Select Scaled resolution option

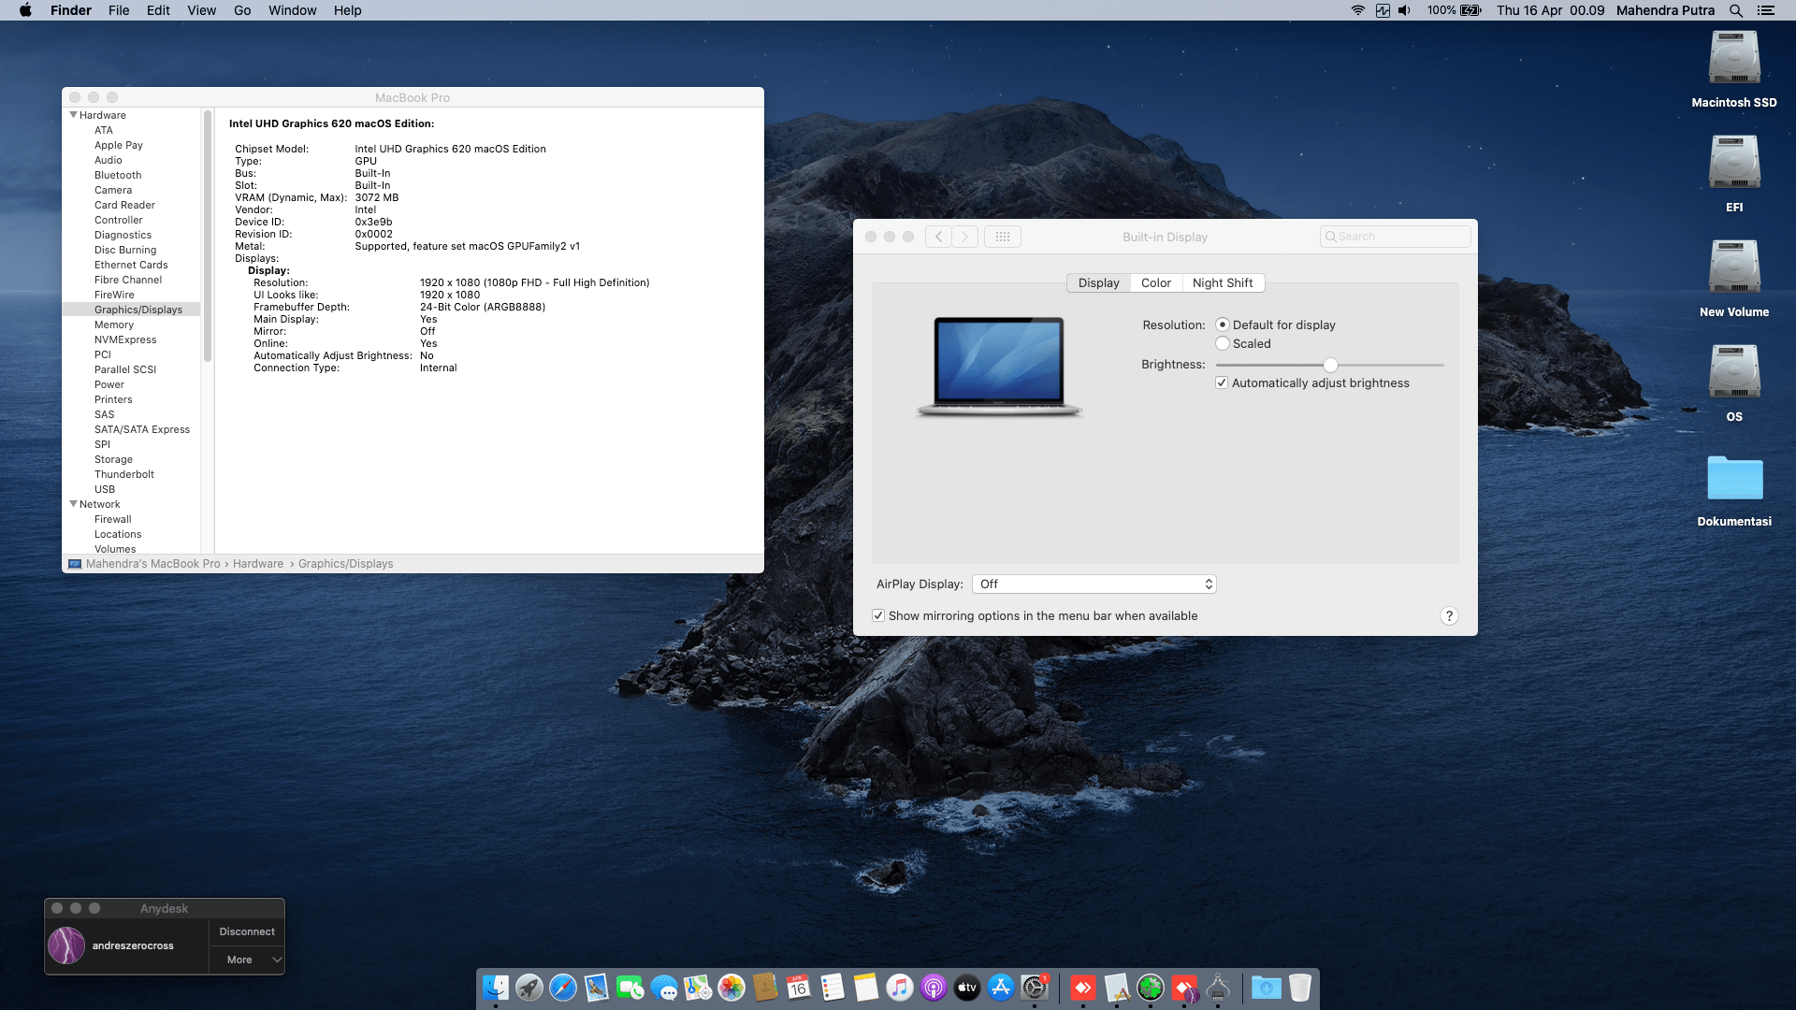click(1223, 343)
